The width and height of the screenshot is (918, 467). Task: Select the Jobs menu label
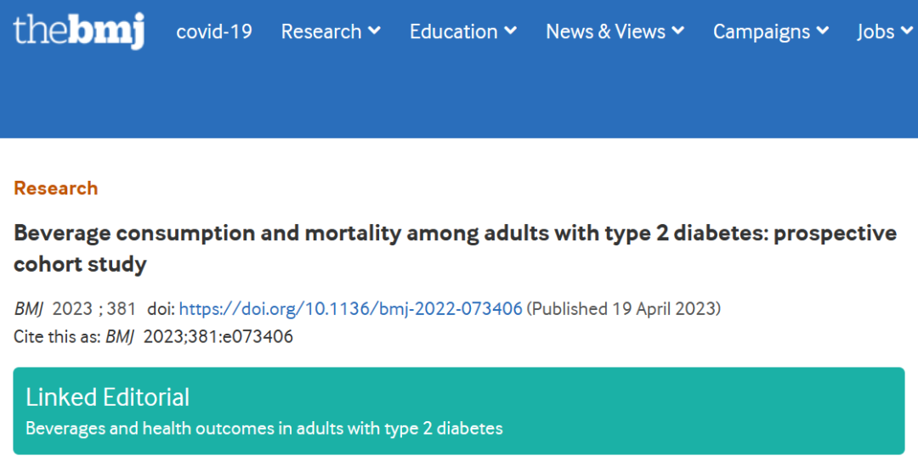[875, 31]
